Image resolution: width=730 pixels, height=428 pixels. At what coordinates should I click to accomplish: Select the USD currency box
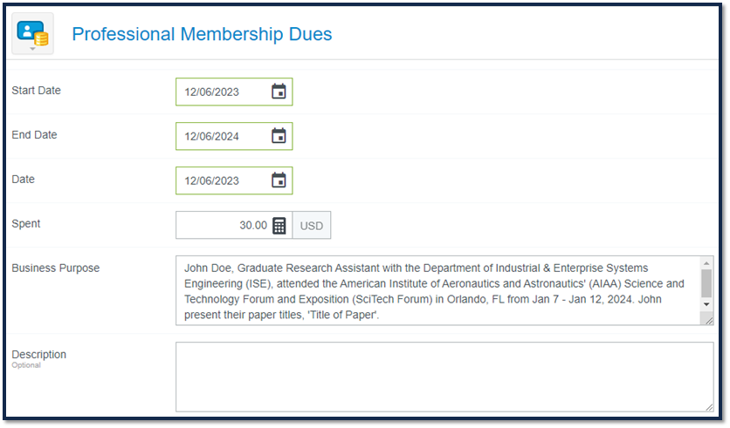pos(312,226)
